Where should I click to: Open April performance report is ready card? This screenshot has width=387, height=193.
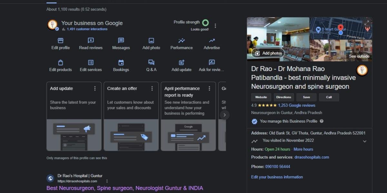pyautogui.click(x=188, y=116)
